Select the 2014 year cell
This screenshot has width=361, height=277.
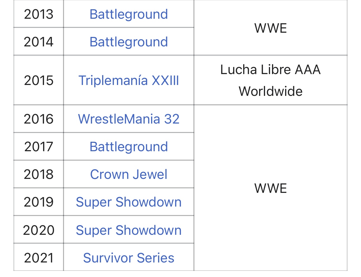[39, 42]
